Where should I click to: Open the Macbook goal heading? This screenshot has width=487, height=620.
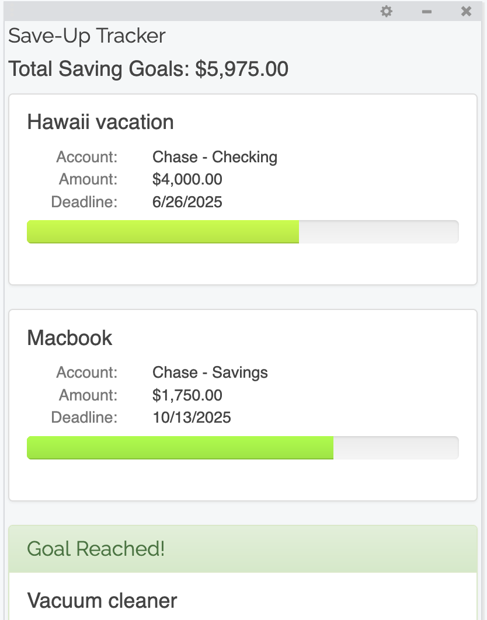pos(70,338)
